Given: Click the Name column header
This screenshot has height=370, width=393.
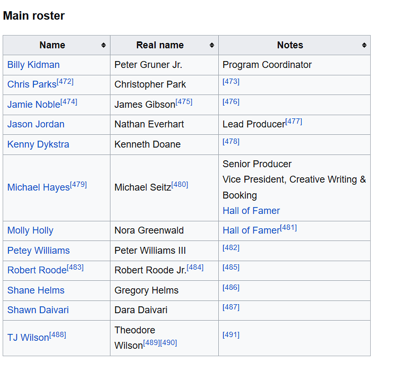Looking at the screenshot, I should click(56, 45).
